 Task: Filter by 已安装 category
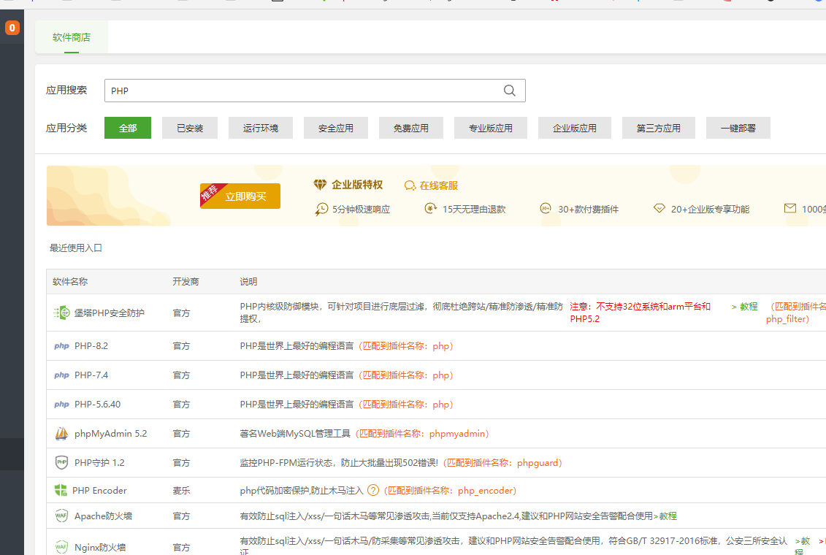coord(190,128)
